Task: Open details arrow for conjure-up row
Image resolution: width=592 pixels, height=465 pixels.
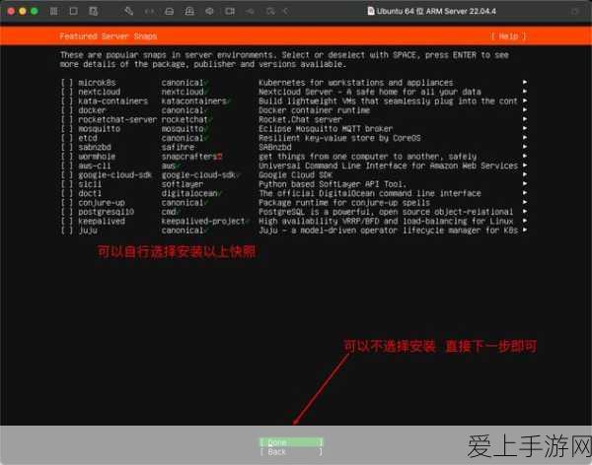Action: click(525, 202)
